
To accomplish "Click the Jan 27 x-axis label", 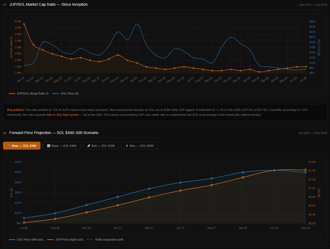I will pos(118,228).
